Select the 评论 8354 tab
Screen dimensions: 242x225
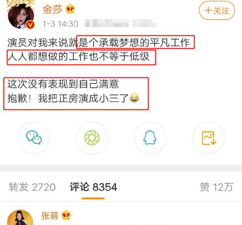point(93,187)
